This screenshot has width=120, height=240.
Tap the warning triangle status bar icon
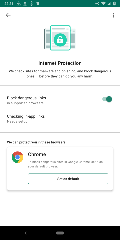(x=19, y=4)
